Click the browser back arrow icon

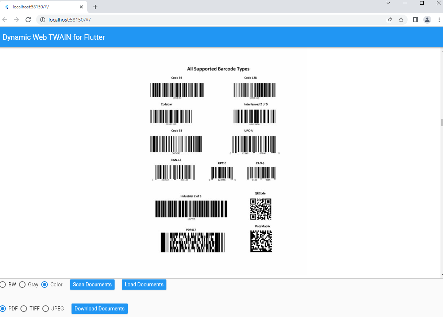pos(5,20)
